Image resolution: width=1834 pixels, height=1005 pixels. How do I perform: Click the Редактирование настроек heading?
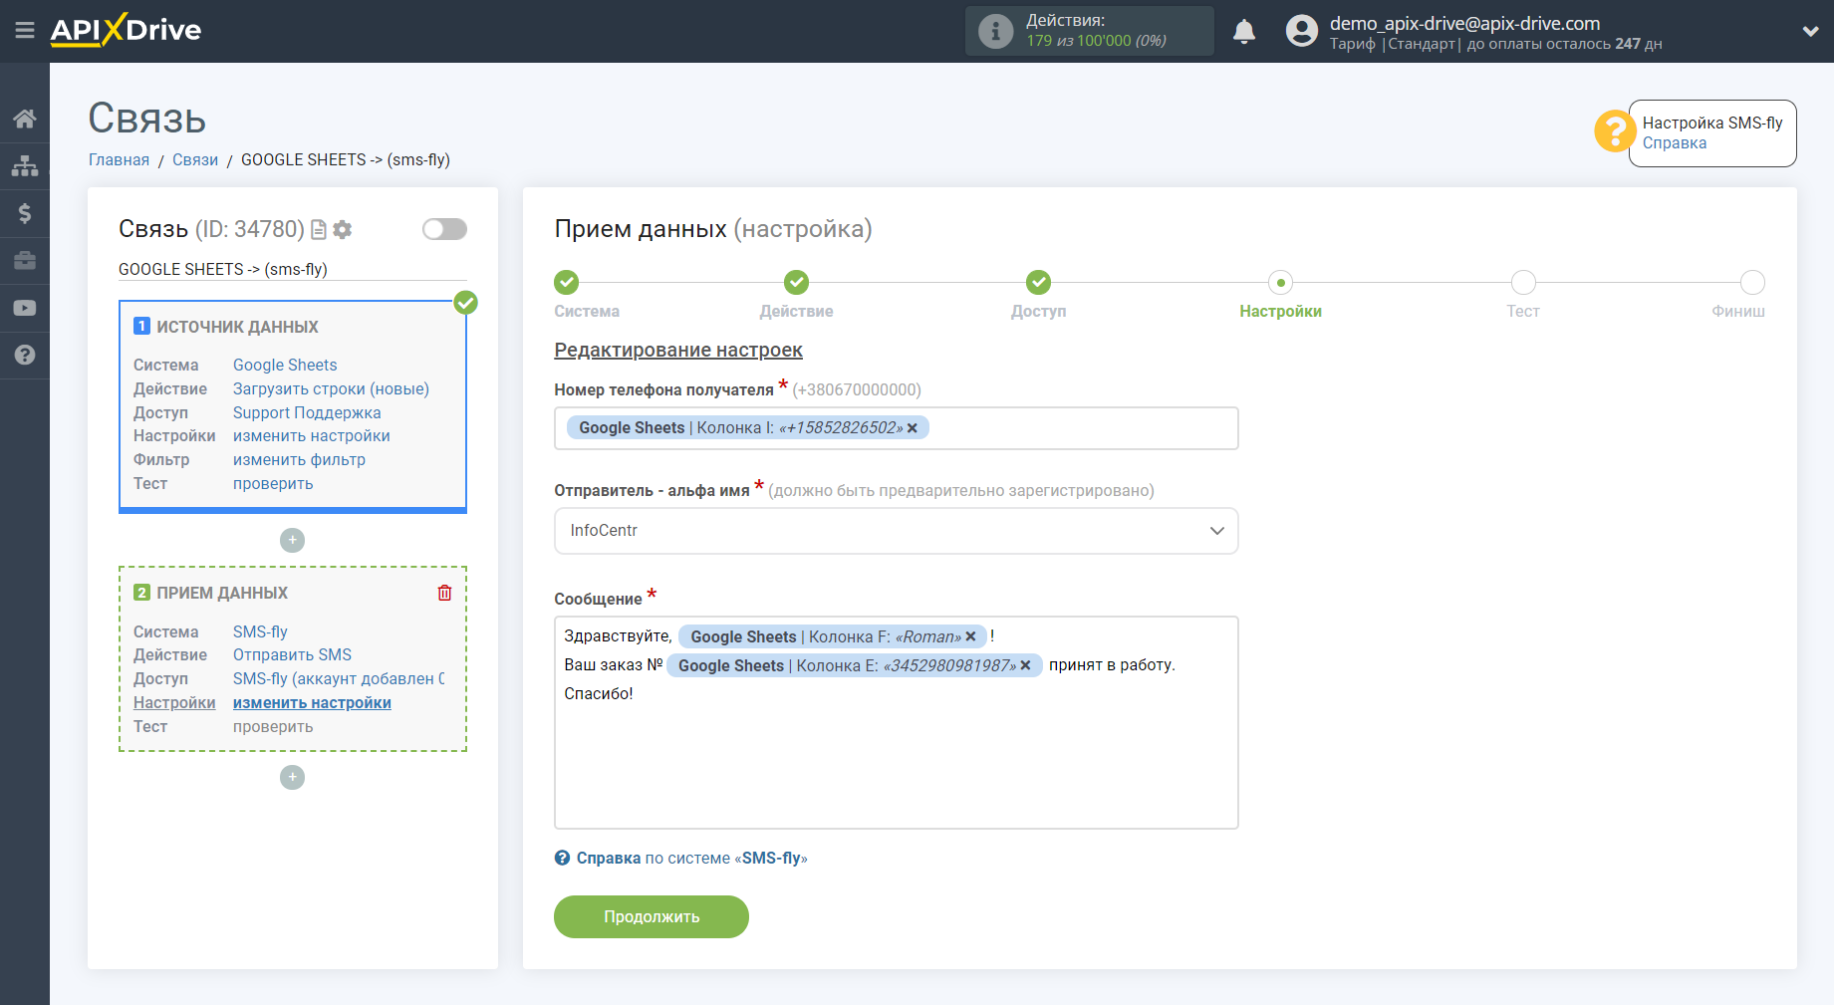678,350
